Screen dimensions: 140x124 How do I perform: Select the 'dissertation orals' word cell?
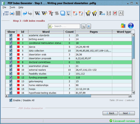46,55
